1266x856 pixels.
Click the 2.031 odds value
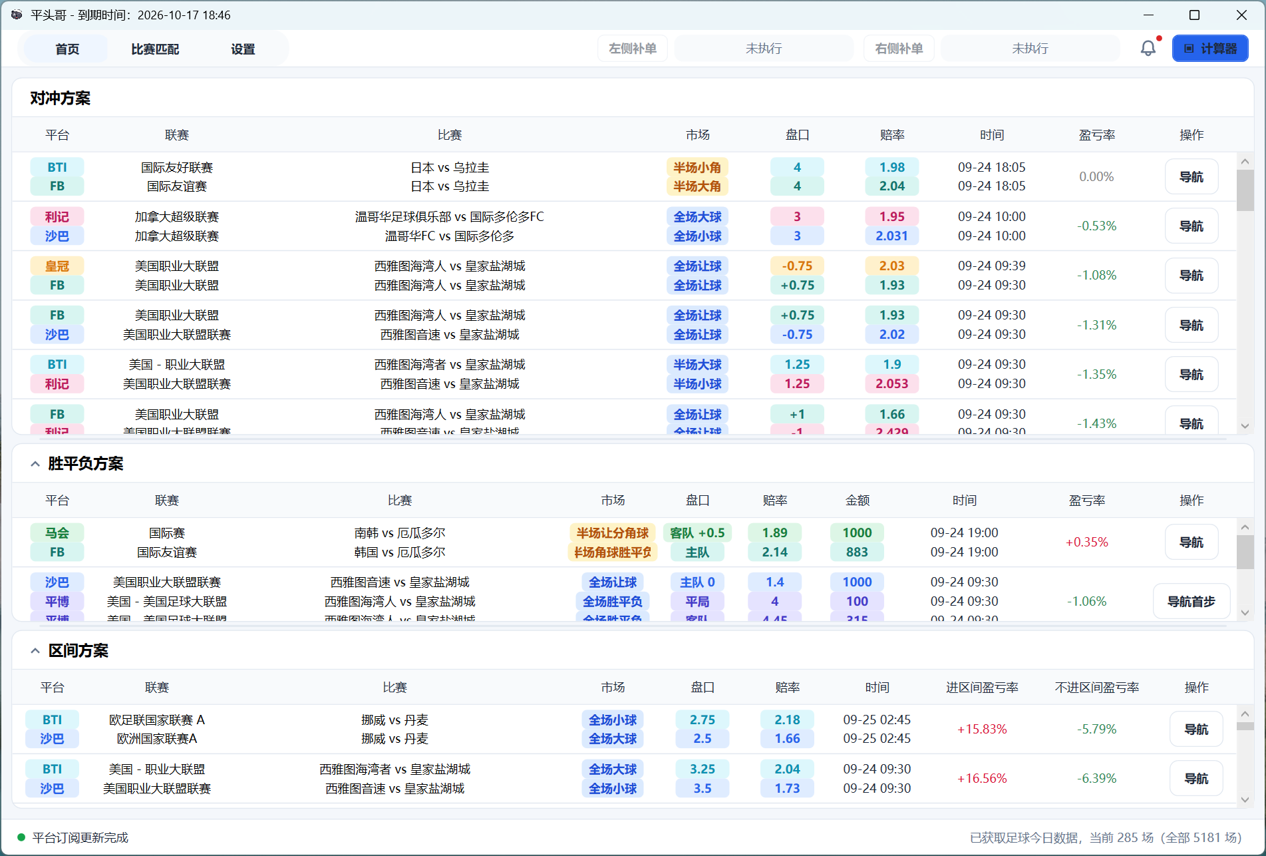pos(892,236)
